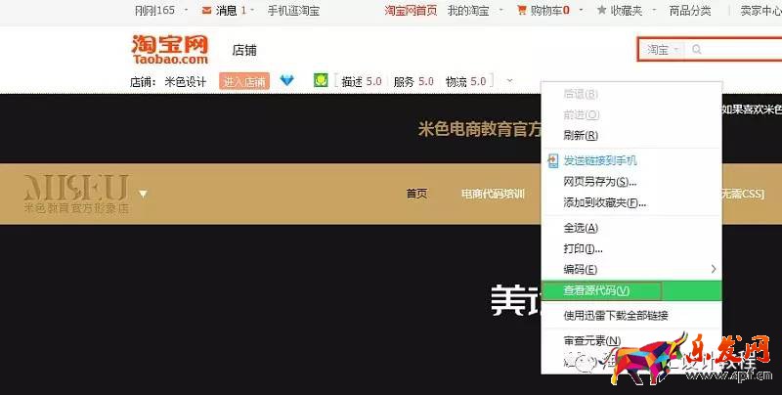Click the Taobao.com logo
The image size is (782, 395).
pos(169,50)
